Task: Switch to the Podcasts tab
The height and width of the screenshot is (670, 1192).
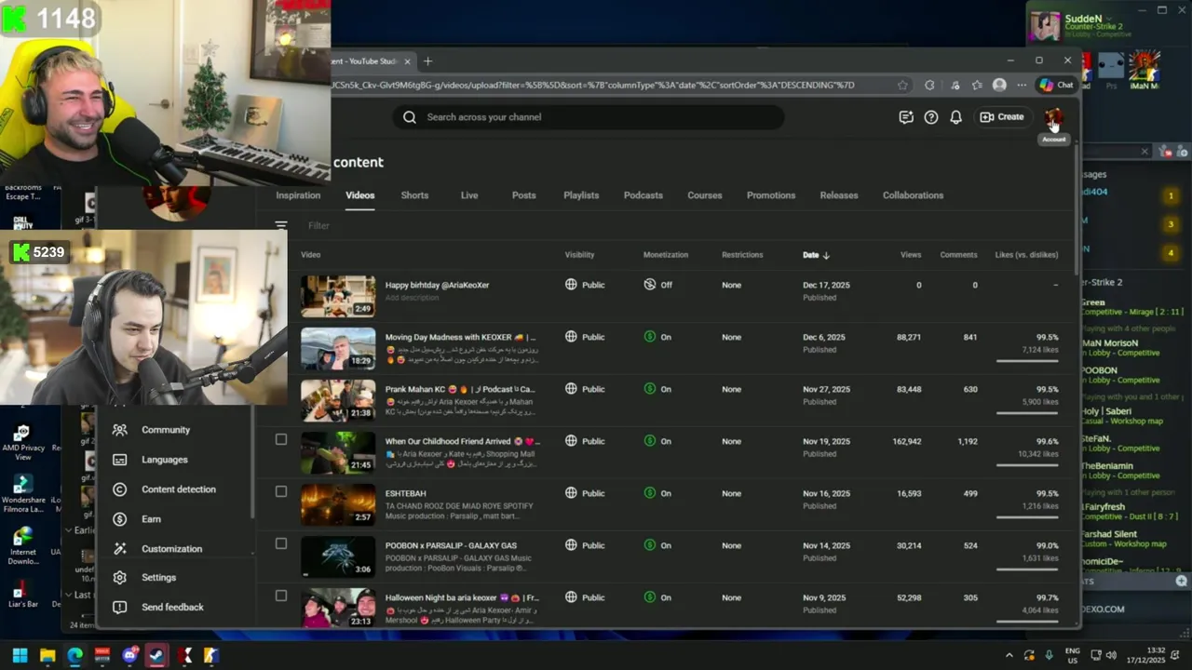Action: pyautogui.click(x=643, y=195)
